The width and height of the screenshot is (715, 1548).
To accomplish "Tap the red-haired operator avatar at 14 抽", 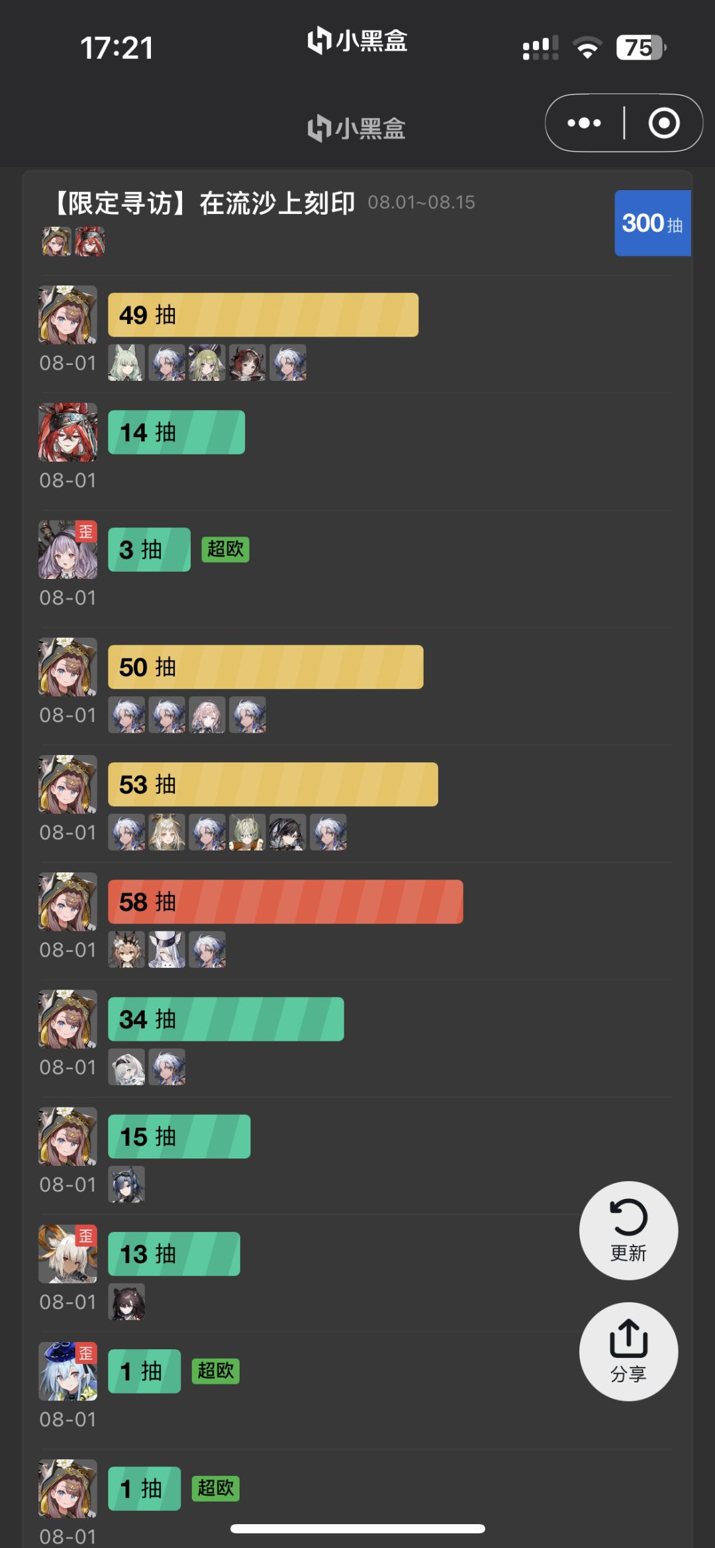I will click(x=68, y=432).
